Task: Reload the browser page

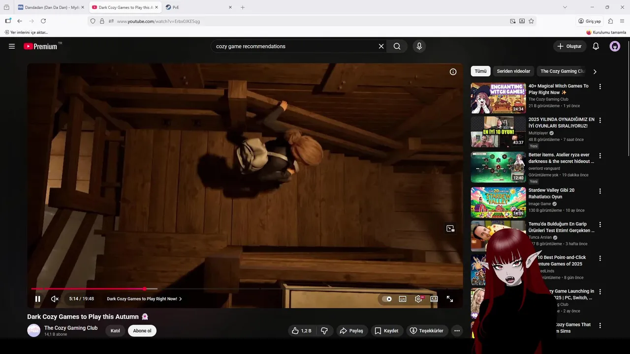Action: click(x=43, y=21)
